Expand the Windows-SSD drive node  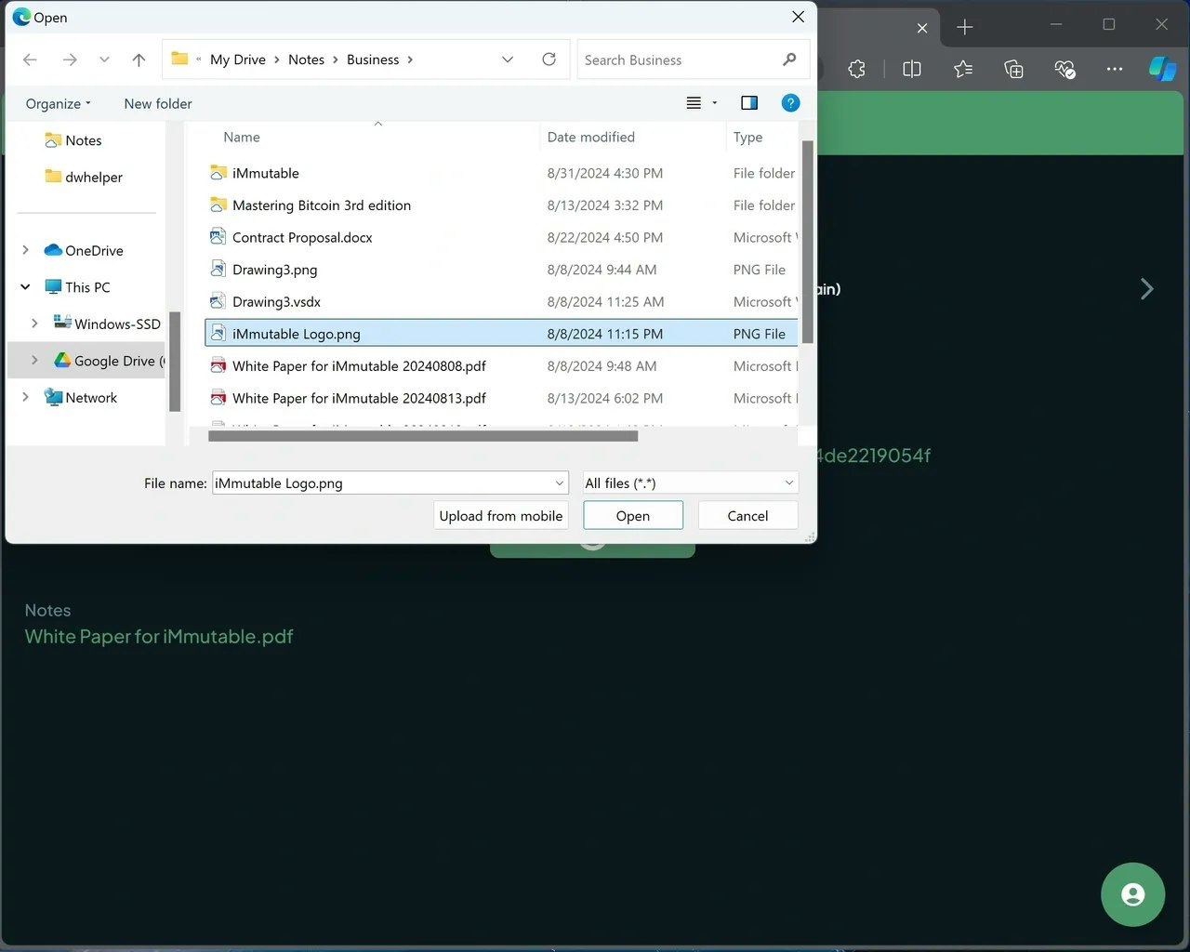coord(34,324)
